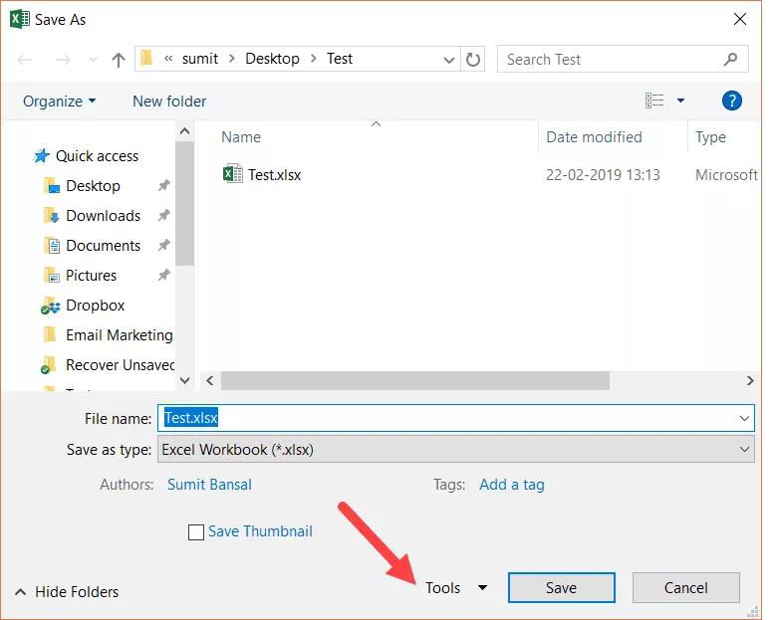Click the Sumit Bansal author link
Screen dimensions: 778x620
click(209, 485)
